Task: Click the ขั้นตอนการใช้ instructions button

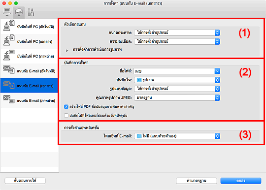Action: click(25, 181)
